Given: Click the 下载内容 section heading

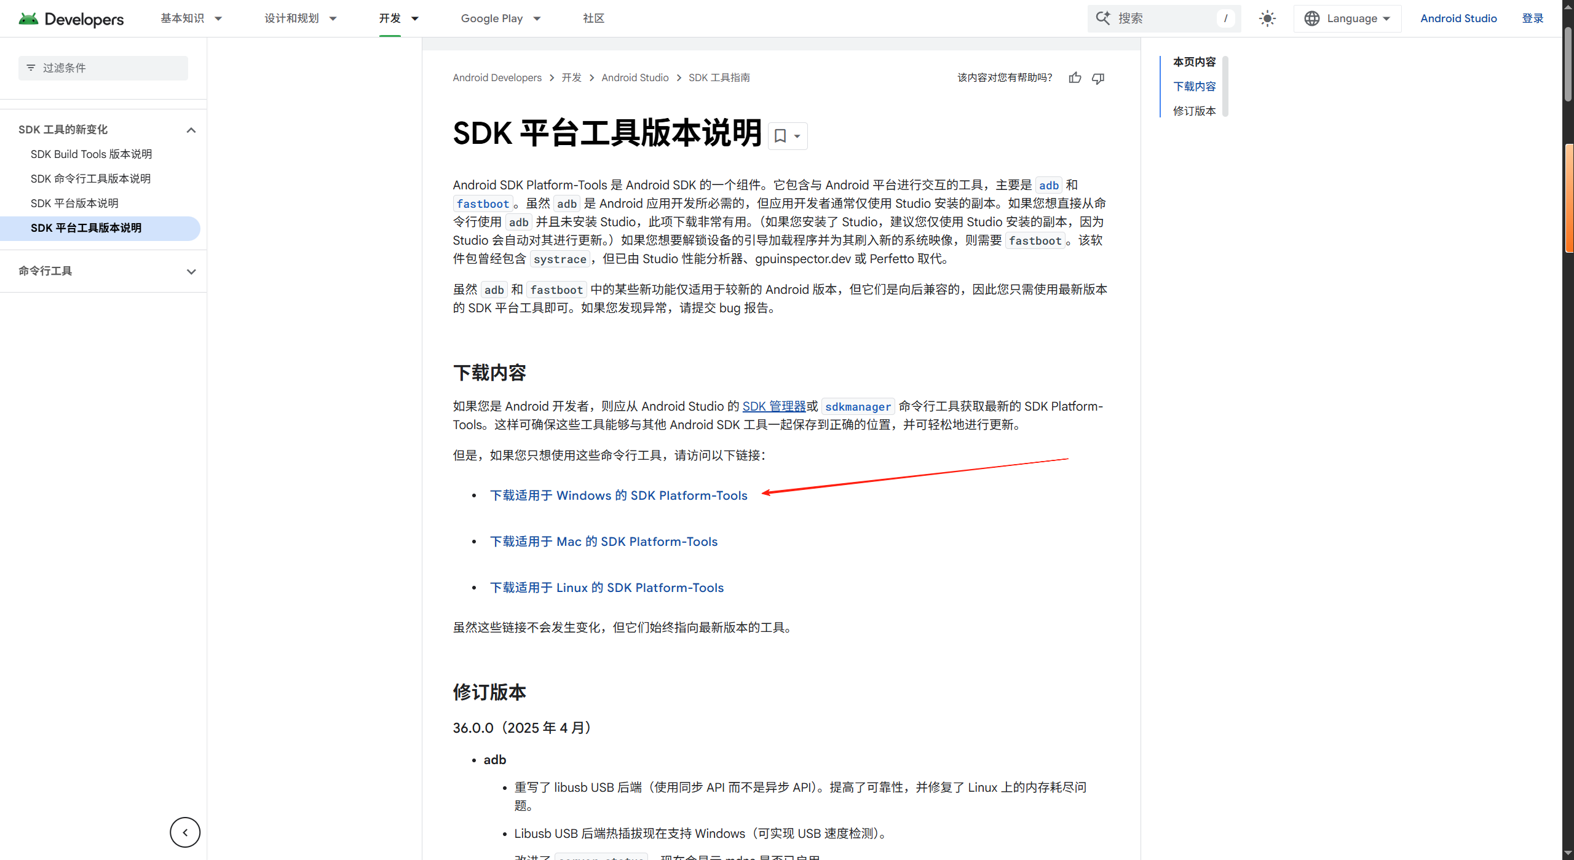Looking at the screenshot, I should click(x=489, y=373).
